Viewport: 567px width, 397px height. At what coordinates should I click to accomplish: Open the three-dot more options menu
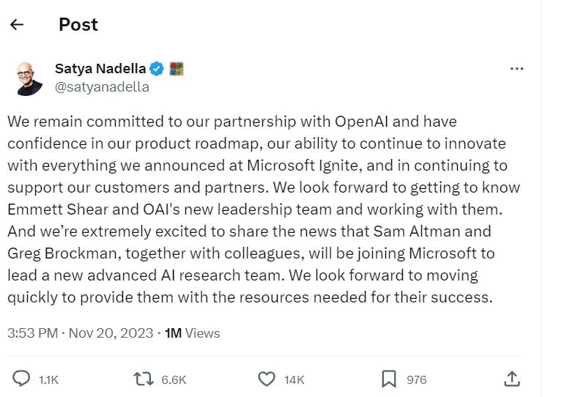(x=516, y=69)
